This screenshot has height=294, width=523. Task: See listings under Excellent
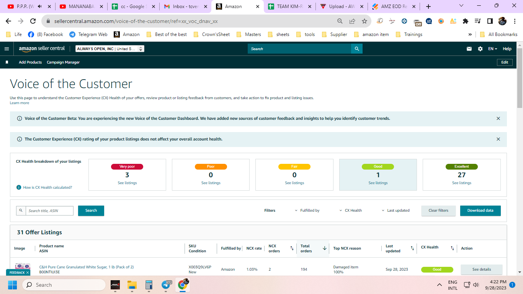pos(461,183)
